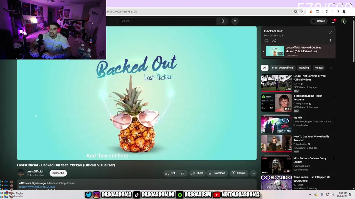Open options for Tame Impala suggestion
This screenshot has height=199, width=355.
pyautogui.click(x=334, y=177)
